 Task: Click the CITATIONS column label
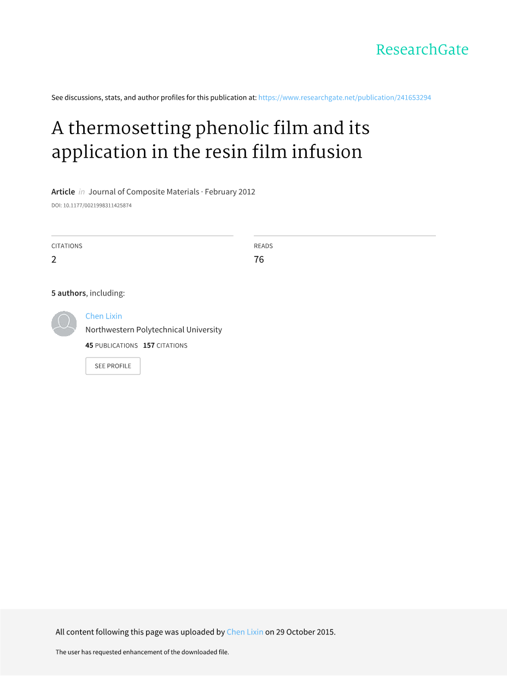(67, 246)
